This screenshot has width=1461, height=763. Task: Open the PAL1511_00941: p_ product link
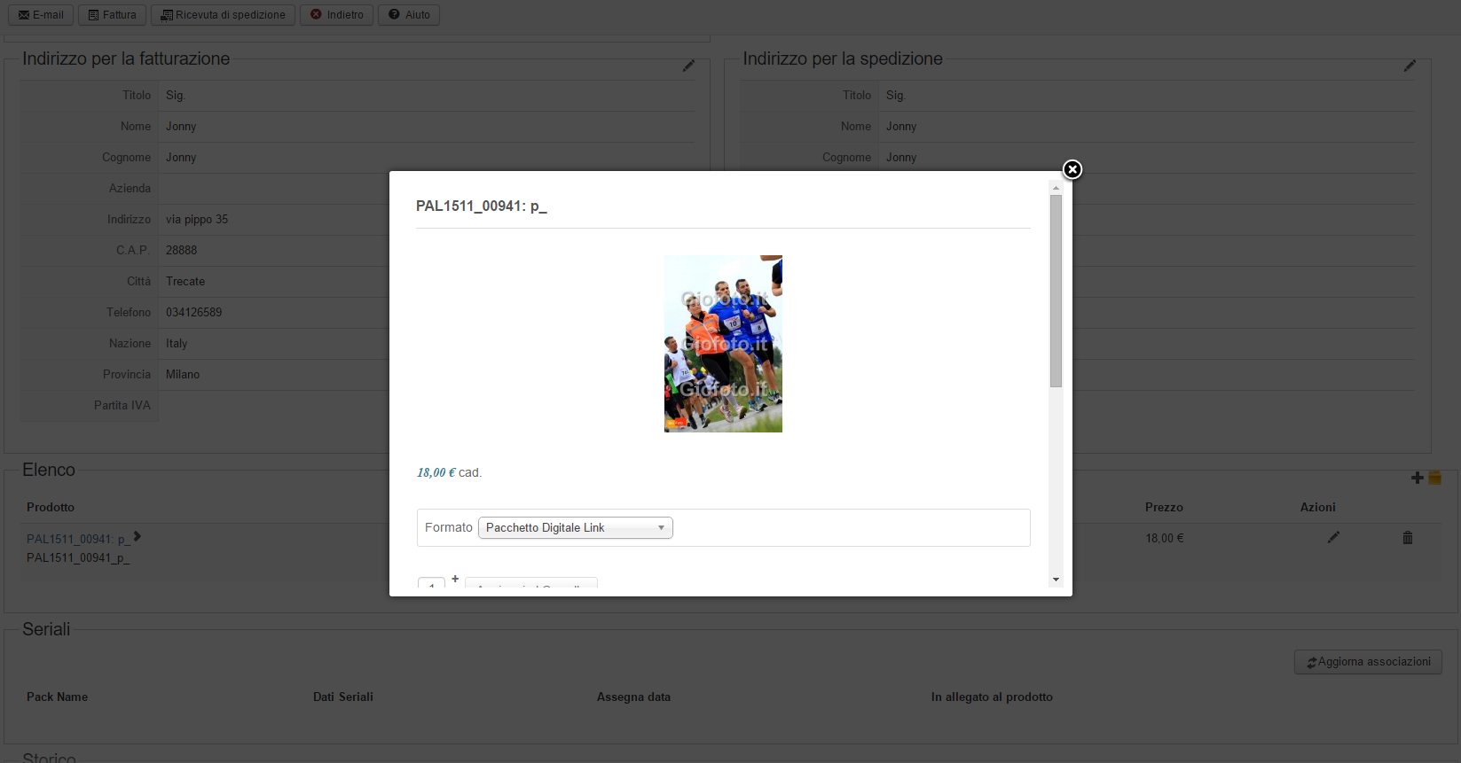coord(76,539)
